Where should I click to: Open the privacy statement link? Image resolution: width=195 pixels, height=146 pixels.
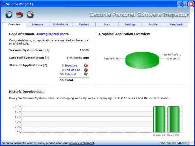coord(82,143)
